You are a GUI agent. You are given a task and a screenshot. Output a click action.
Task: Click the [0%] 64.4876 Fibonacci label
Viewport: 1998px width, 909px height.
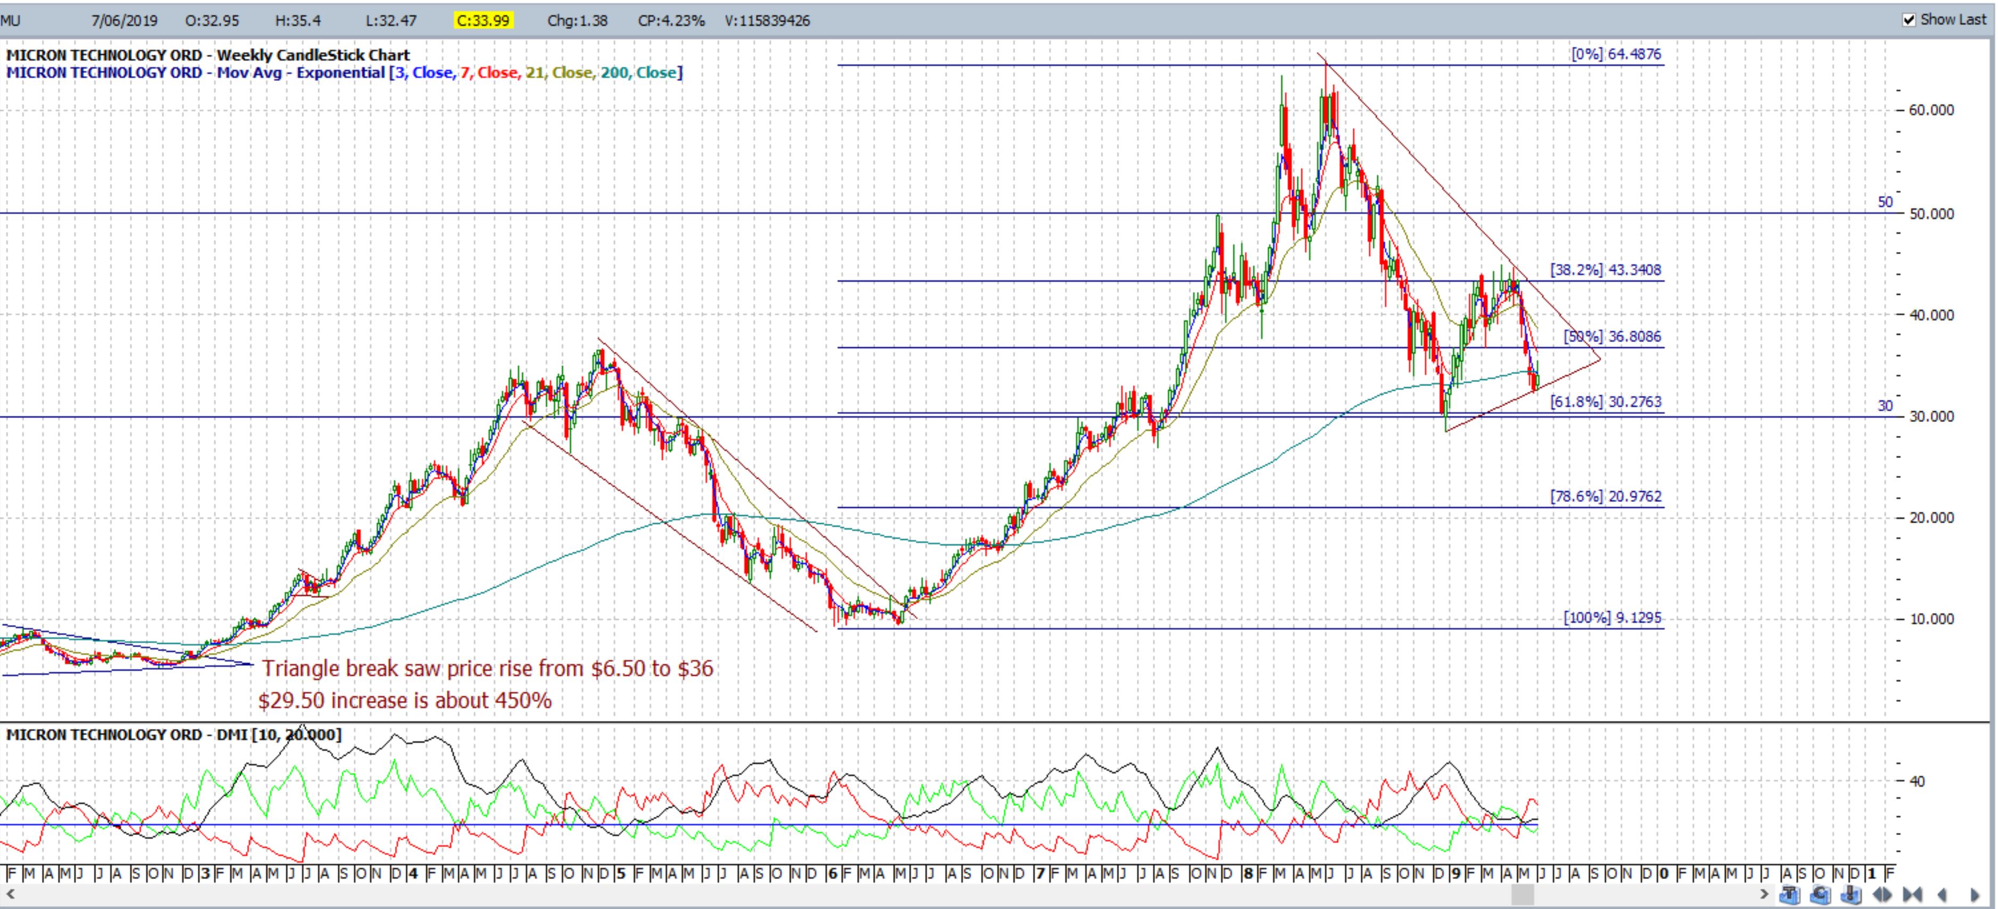1615,54
